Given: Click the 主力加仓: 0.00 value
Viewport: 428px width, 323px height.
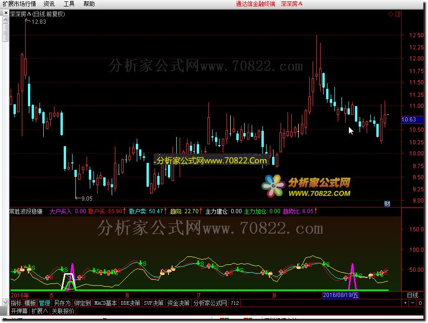Looking at the screenshot, I should tap(262, 211).
